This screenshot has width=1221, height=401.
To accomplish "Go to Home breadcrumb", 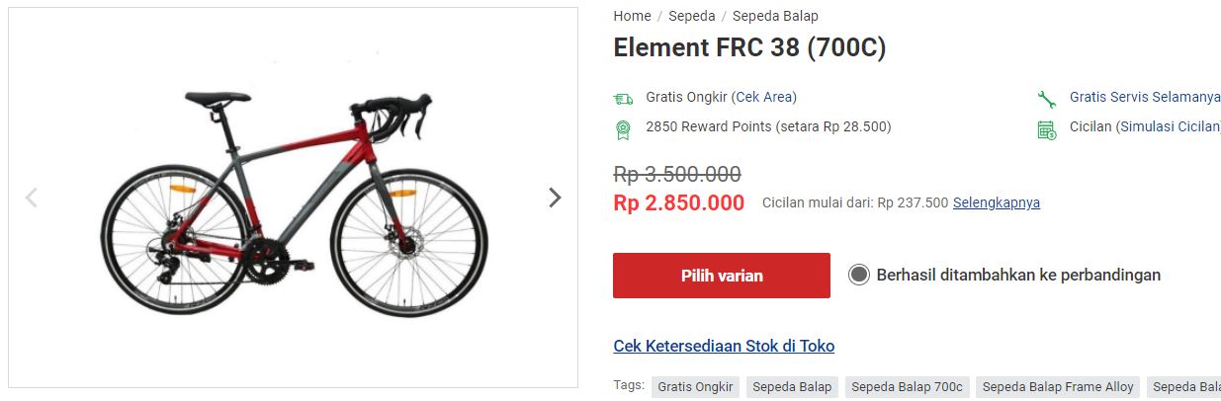I will (632, 16).
